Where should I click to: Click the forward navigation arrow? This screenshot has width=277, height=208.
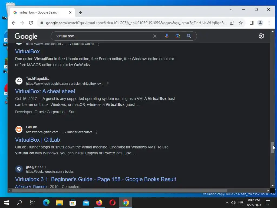22,23
